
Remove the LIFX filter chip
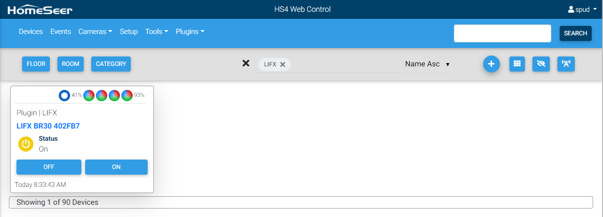(x=283, y=64)
